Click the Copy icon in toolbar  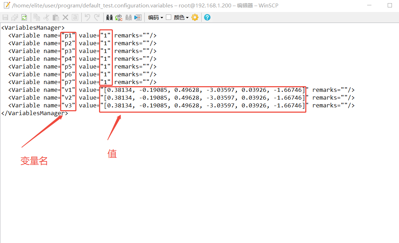[x=37, y=17]
